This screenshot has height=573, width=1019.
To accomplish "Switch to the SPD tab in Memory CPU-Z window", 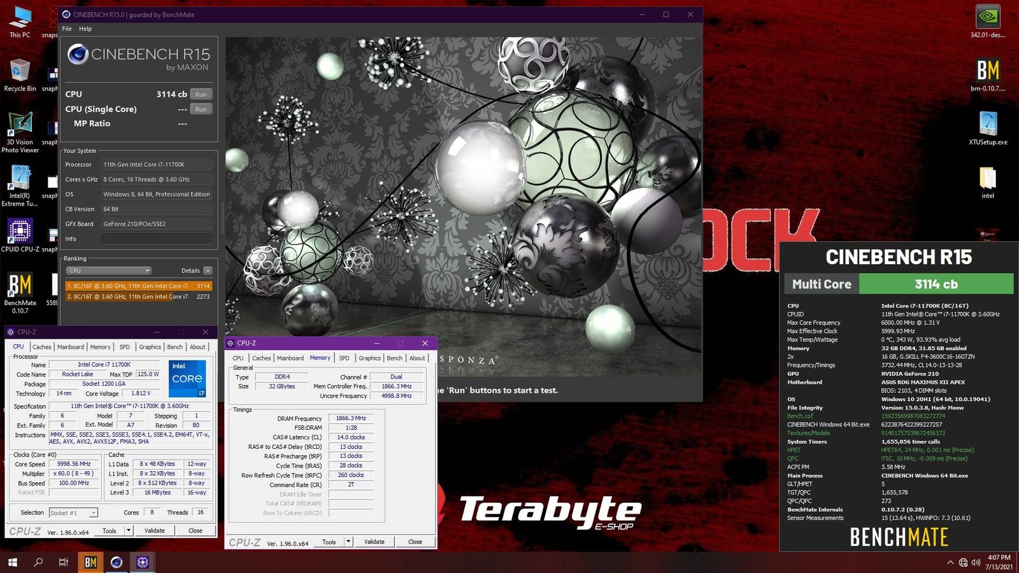I will [x=344, y=358].
